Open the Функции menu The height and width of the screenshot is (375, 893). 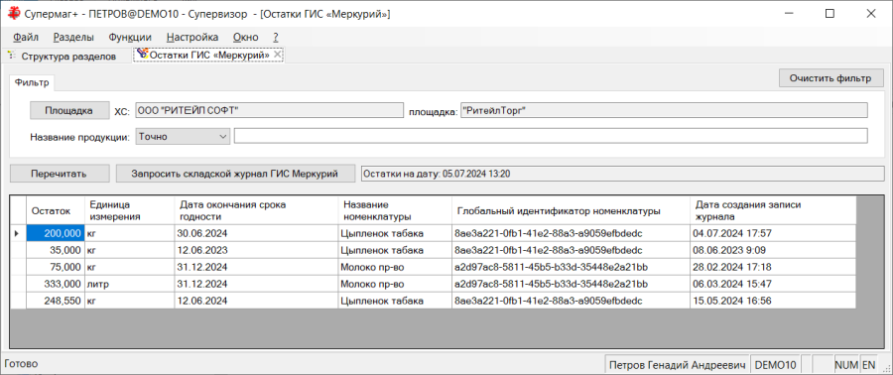130,37
